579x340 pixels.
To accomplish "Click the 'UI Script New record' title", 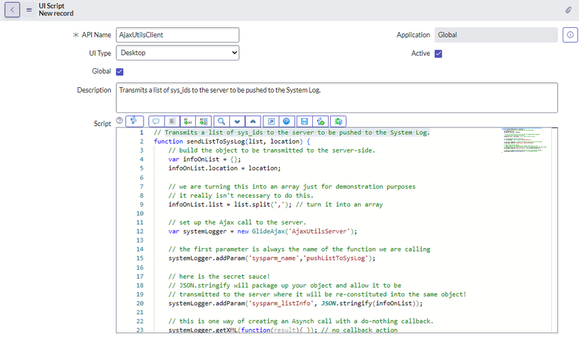I will (56, 10).
